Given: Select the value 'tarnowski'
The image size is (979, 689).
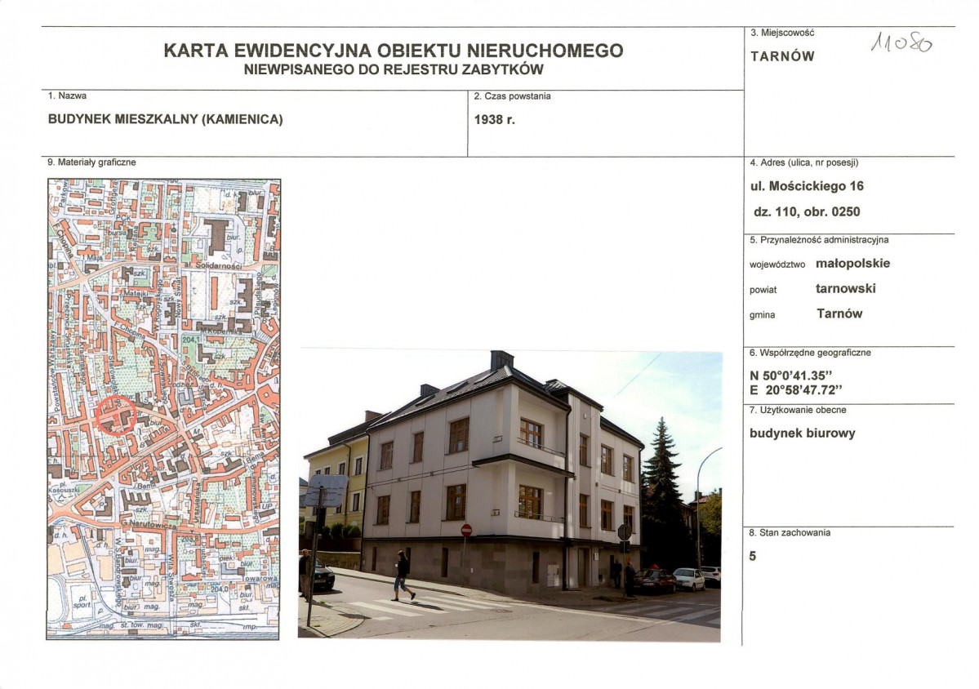Looking at the screenshot, I should pyautogui.click(x=845, y=288).
